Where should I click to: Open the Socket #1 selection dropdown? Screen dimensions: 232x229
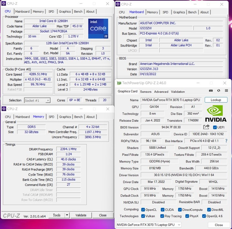click(x=37, y=100)
